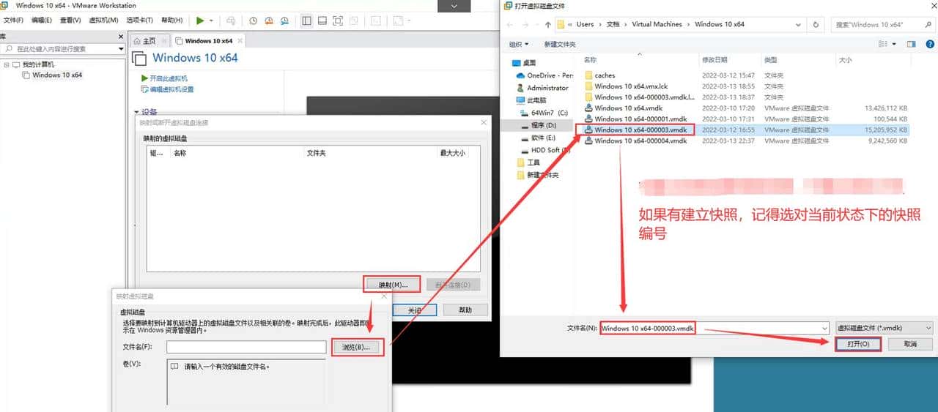The height and width of the screenshot is (412, 938).
Task: Expand the address bar history dropdown
Action: [798, 24]
